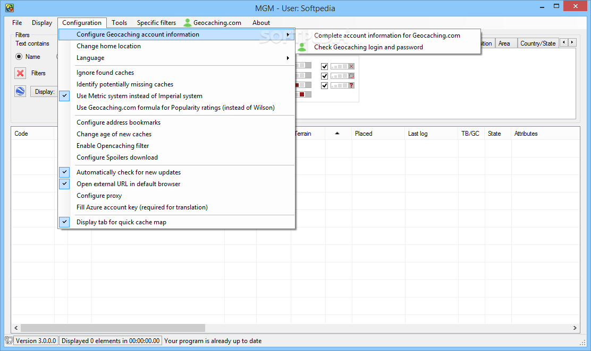Sort by the State column header
This screenshot has width=591, height=351.
(x=498, y=134)
